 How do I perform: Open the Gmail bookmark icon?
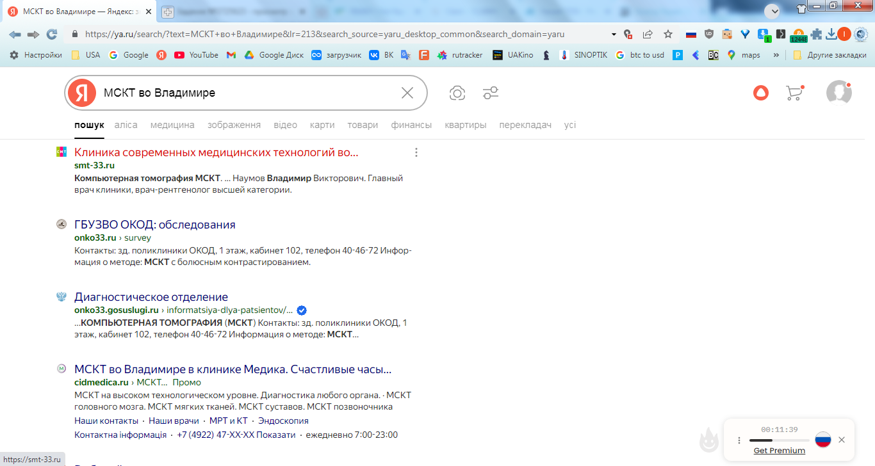coord(231,55)
